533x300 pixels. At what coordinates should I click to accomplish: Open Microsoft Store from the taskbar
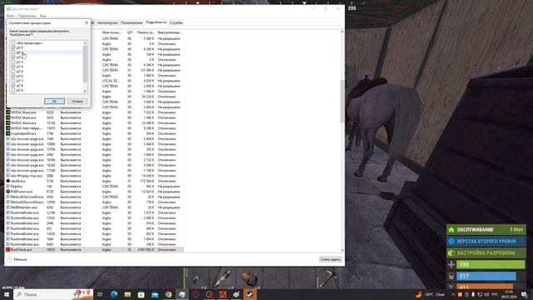pos(141,294)
